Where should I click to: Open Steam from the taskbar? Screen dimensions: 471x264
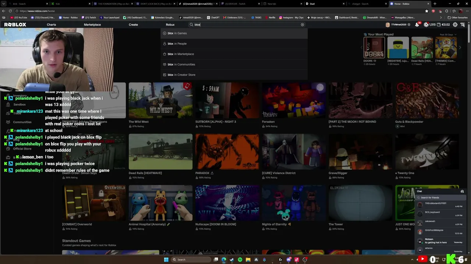(232, 260)
